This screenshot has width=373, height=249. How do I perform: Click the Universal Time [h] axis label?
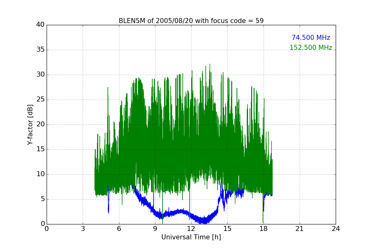(x=191, y=237)
